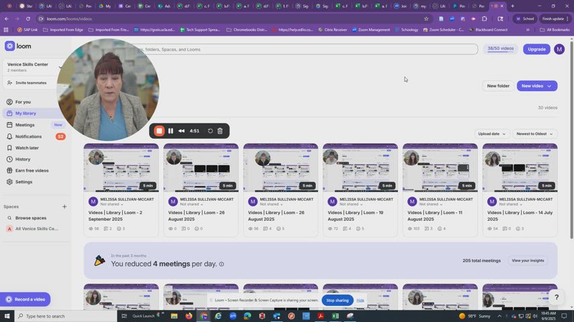Open Excel from the taskbar
Viewport: 574px width, 322px height.
click(335, 316)
